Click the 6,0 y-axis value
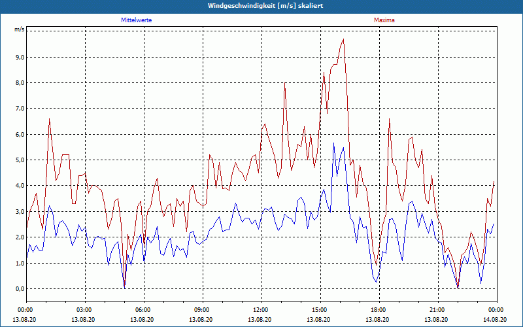Screen dimensions: 523x327 coord(20,135)
